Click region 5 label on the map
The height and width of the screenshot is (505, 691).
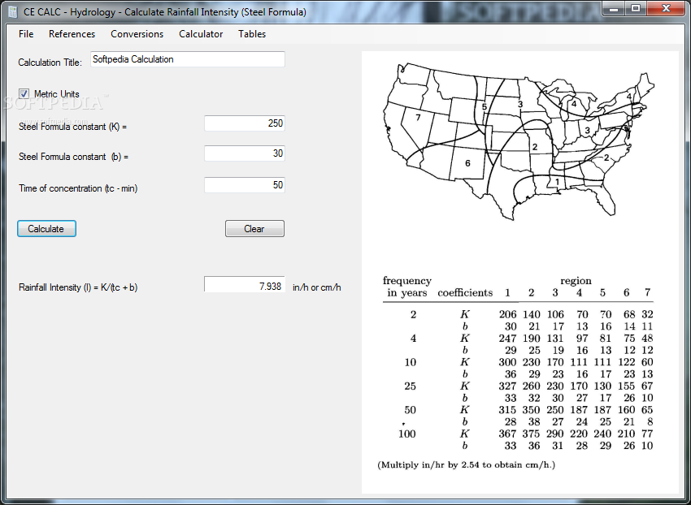(485, 107)
